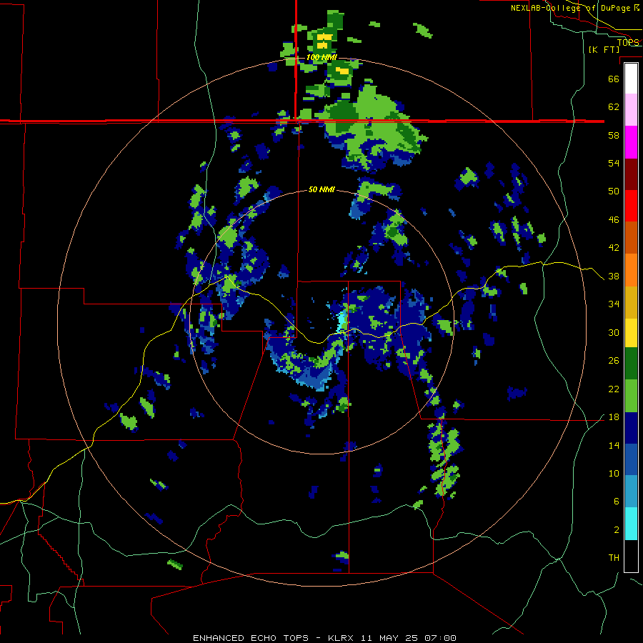Click the '50 NMI' range ring label

pos(321,189)
